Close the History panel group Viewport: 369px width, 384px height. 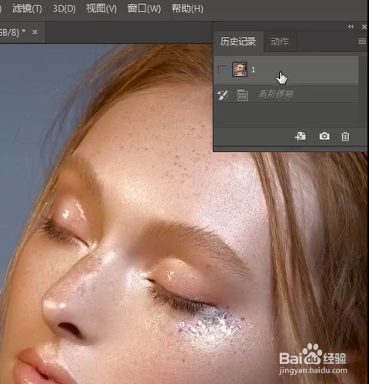pos(364,27)
